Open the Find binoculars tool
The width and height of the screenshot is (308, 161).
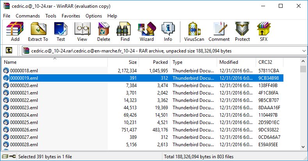coord(125,31)
